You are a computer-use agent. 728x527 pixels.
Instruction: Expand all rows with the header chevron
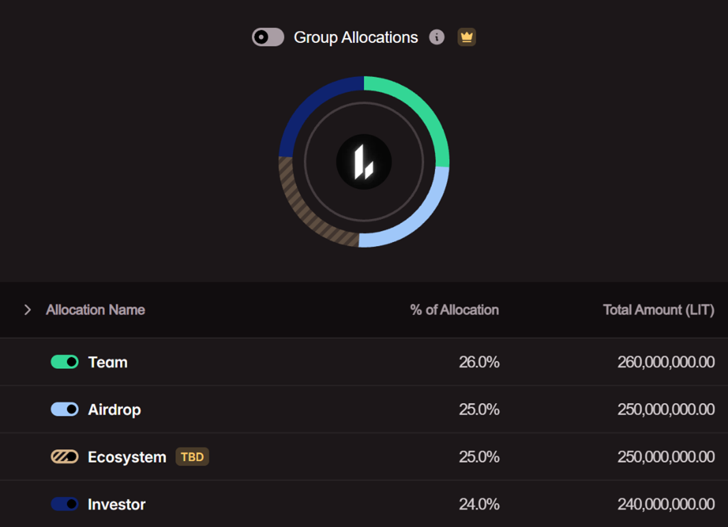[27, 310]
